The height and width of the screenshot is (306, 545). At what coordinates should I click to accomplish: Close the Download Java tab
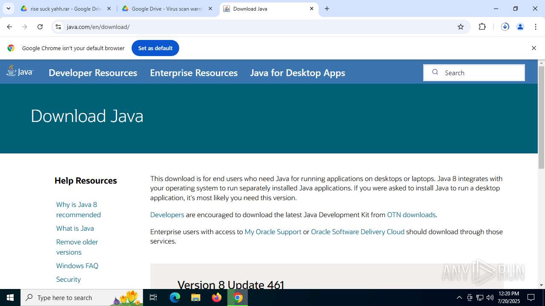pyautogui.click(x=312, y=8)
